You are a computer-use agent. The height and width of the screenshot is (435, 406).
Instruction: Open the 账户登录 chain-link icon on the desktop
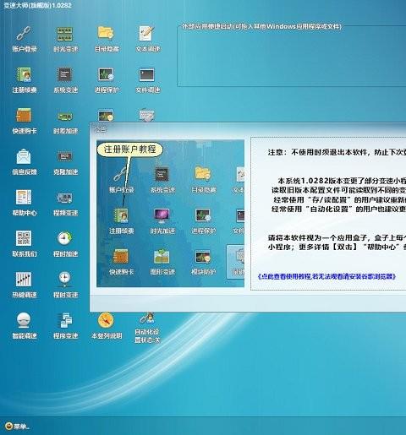pyautogui.click(x=24, y=34)
